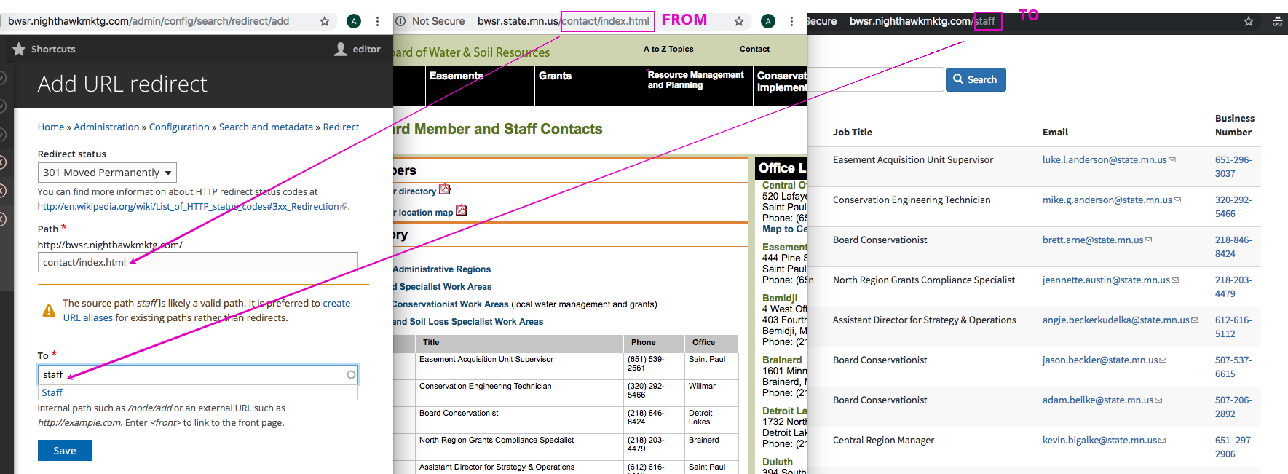The width and height of the screenshot is (1288, 474).
Task: Click the bookmark star in the staff page window
Action: coord(1249,21)
